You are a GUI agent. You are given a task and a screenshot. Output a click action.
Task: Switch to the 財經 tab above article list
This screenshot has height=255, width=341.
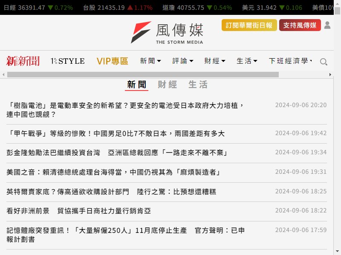pos(167,85)
